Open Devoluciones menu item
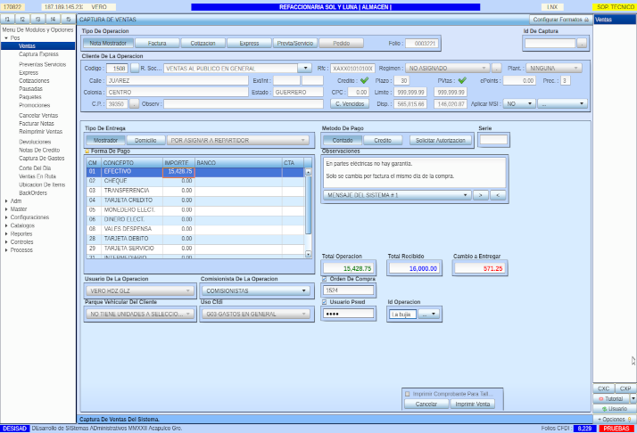The width and height of the screenshot is (637, 433). click(x=35, y=142)
